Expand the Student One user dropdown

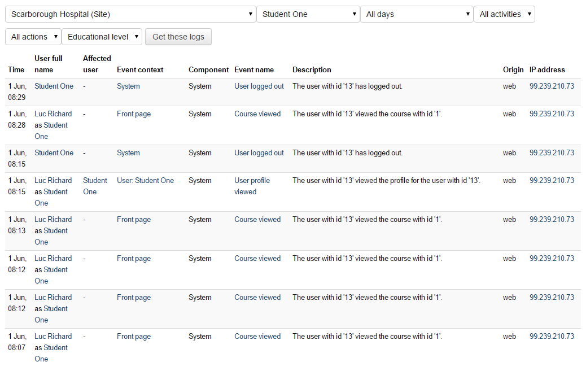coord(308,14)
